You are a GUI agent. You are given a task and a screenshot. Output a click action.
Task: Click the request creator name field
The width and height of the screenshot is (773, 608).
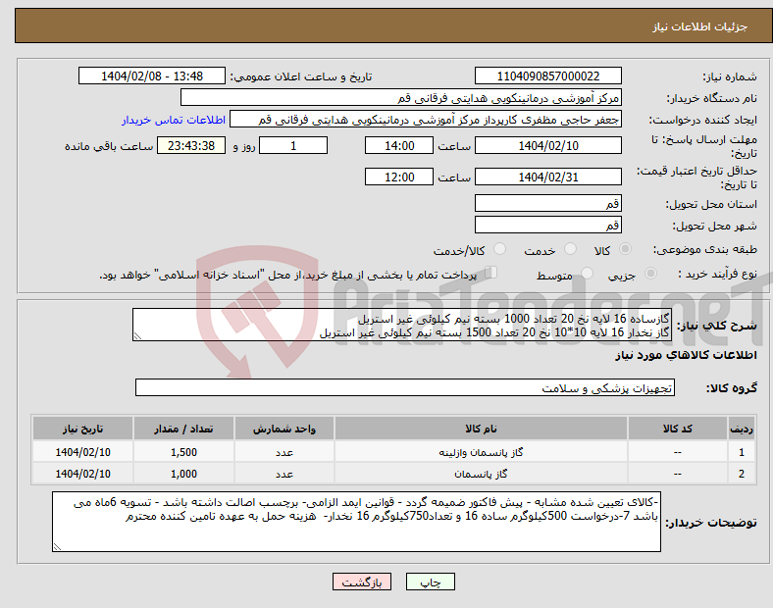[x=426, y=120]
